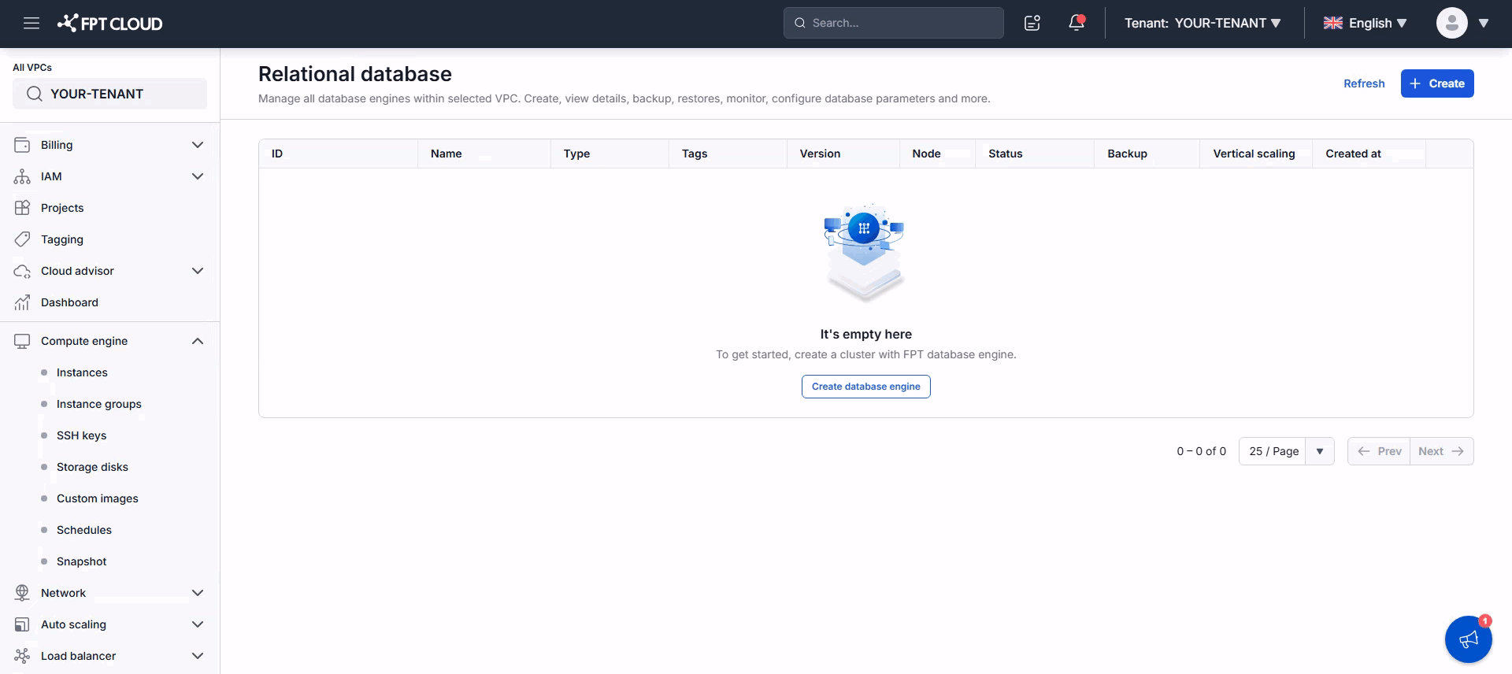The height and width of the screenshot is (674, 1512).
Task: Click the '0 – 0 of 0' pagination text
Action: pyautogui.click(x=1201, y=451)
